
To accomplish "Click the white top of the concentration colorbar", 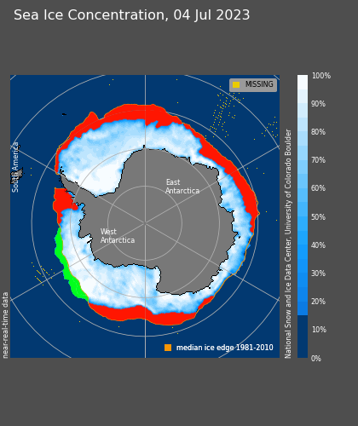I will 303,82.
